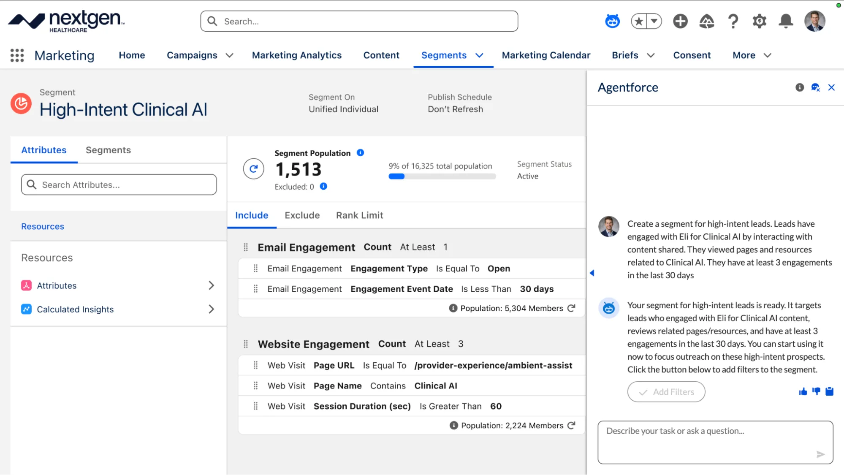This screenshot has height=475, width=844.
Task: Expand the Attributes resource row chevron
Action: point(212,285)
